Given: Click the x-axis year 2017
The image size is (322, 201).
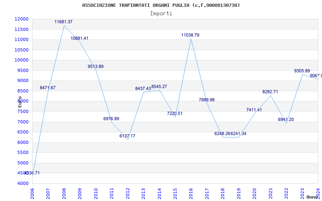Looking at the screenshot, I should [207, 194].
